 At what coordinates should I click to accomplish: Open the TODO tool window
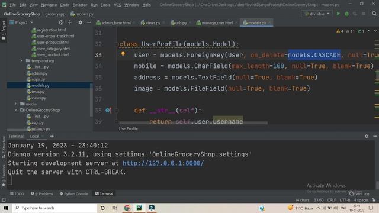[17, 193]
